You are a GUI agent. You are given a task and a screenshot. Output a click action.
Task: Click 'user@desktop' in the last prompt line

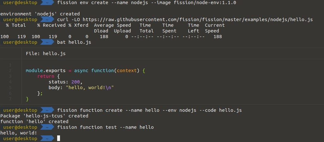click(x=20, y=139)
